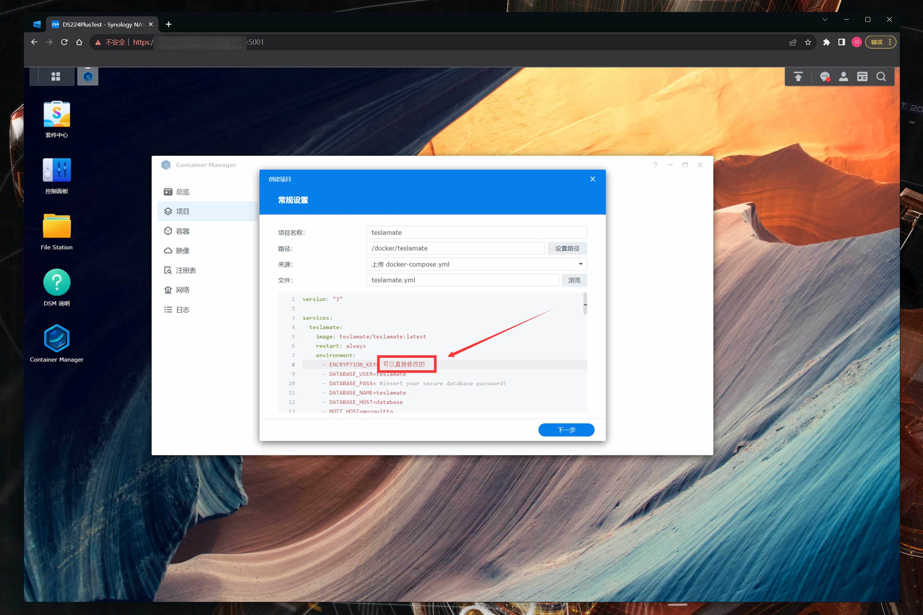
Task: Open the user account options icon
Action: pyautogui.click(x=843, y=77)
